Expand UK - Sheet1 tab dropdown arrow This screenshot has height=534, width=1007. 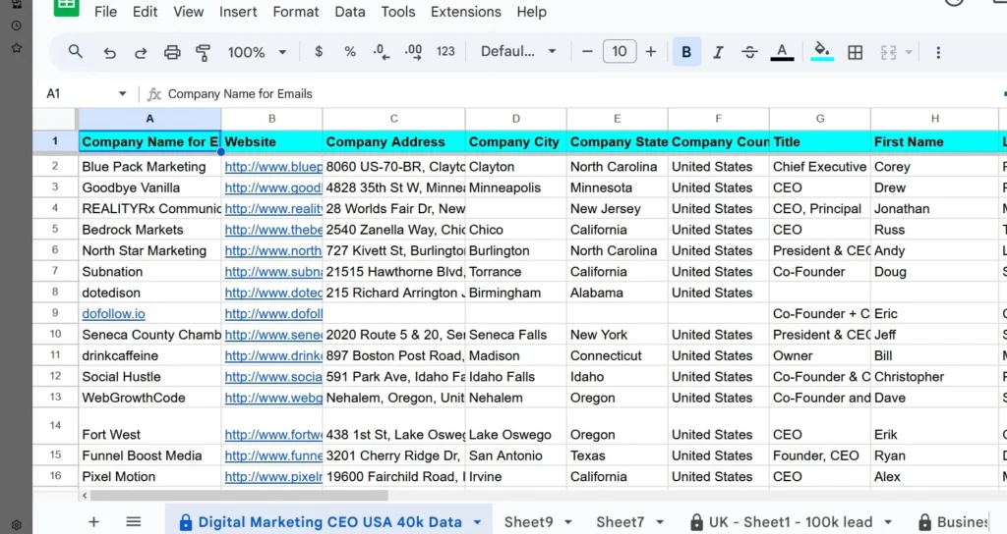click(x=888, y=522)
